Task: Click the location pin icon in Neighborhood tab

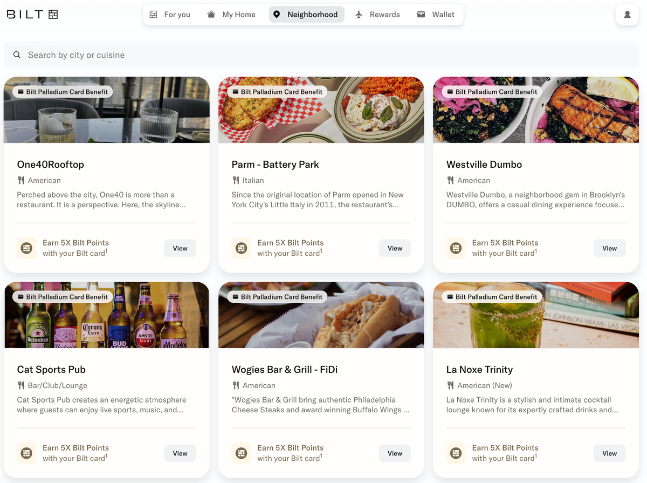Action: 276,14
